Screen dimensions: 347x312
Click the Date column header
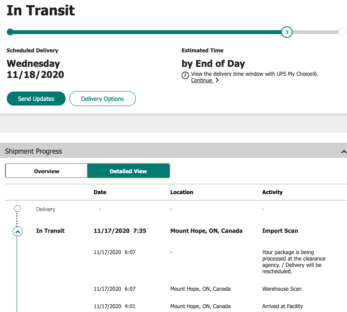(100, 192)
